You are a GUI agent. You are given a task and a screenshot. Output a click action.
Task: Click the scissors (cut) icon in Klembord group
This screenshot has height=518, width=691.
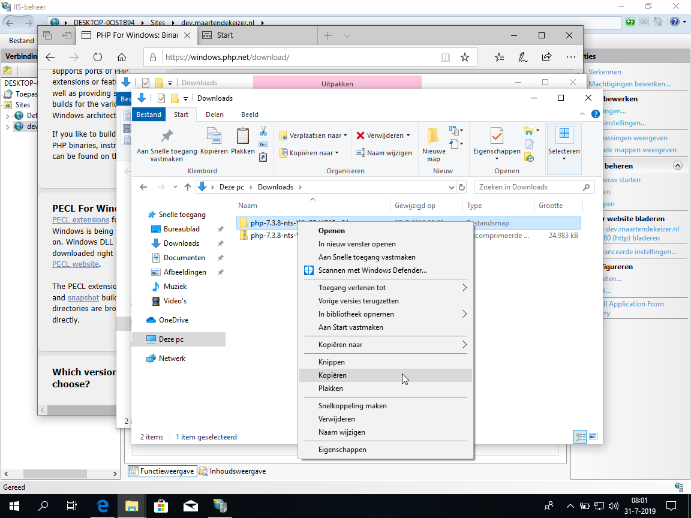(x=263, y=131)
